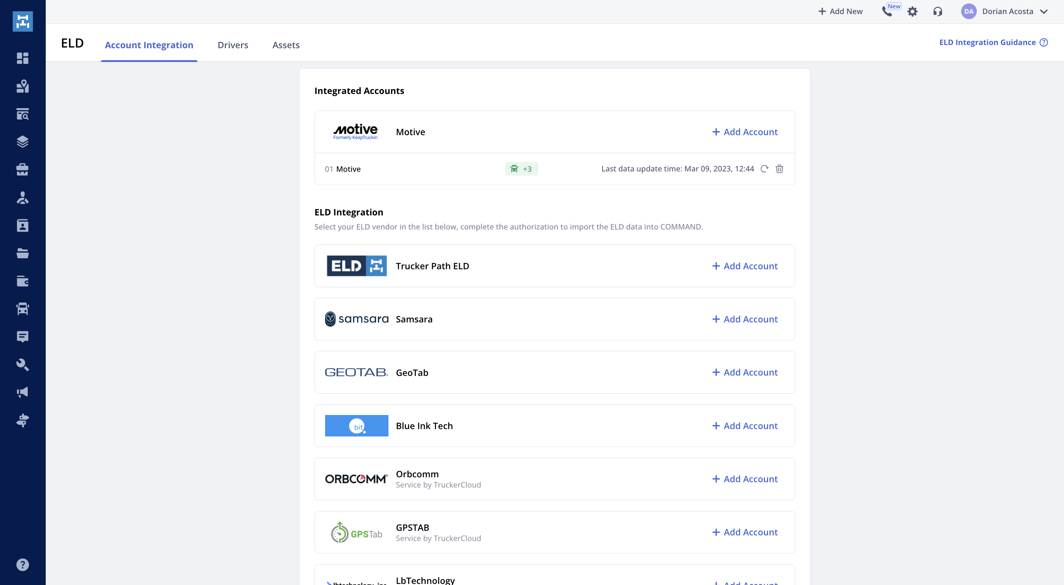Viewport: 1064px width, 585px height.
Task: Delete the 01 Motive account
Action: 779,169
